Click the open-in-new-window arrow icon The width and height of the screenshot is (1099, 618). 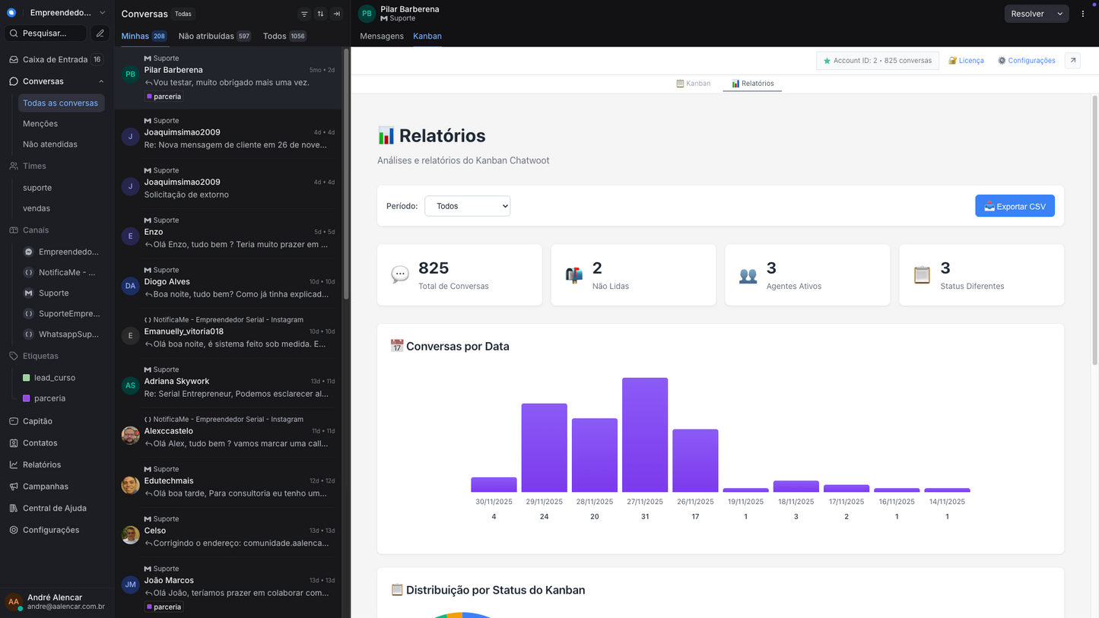pos(1072,59)
